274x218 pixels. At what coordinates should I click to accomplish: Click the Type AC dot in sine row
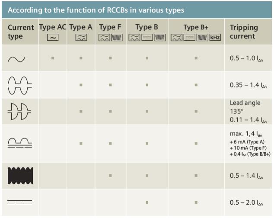53,58
